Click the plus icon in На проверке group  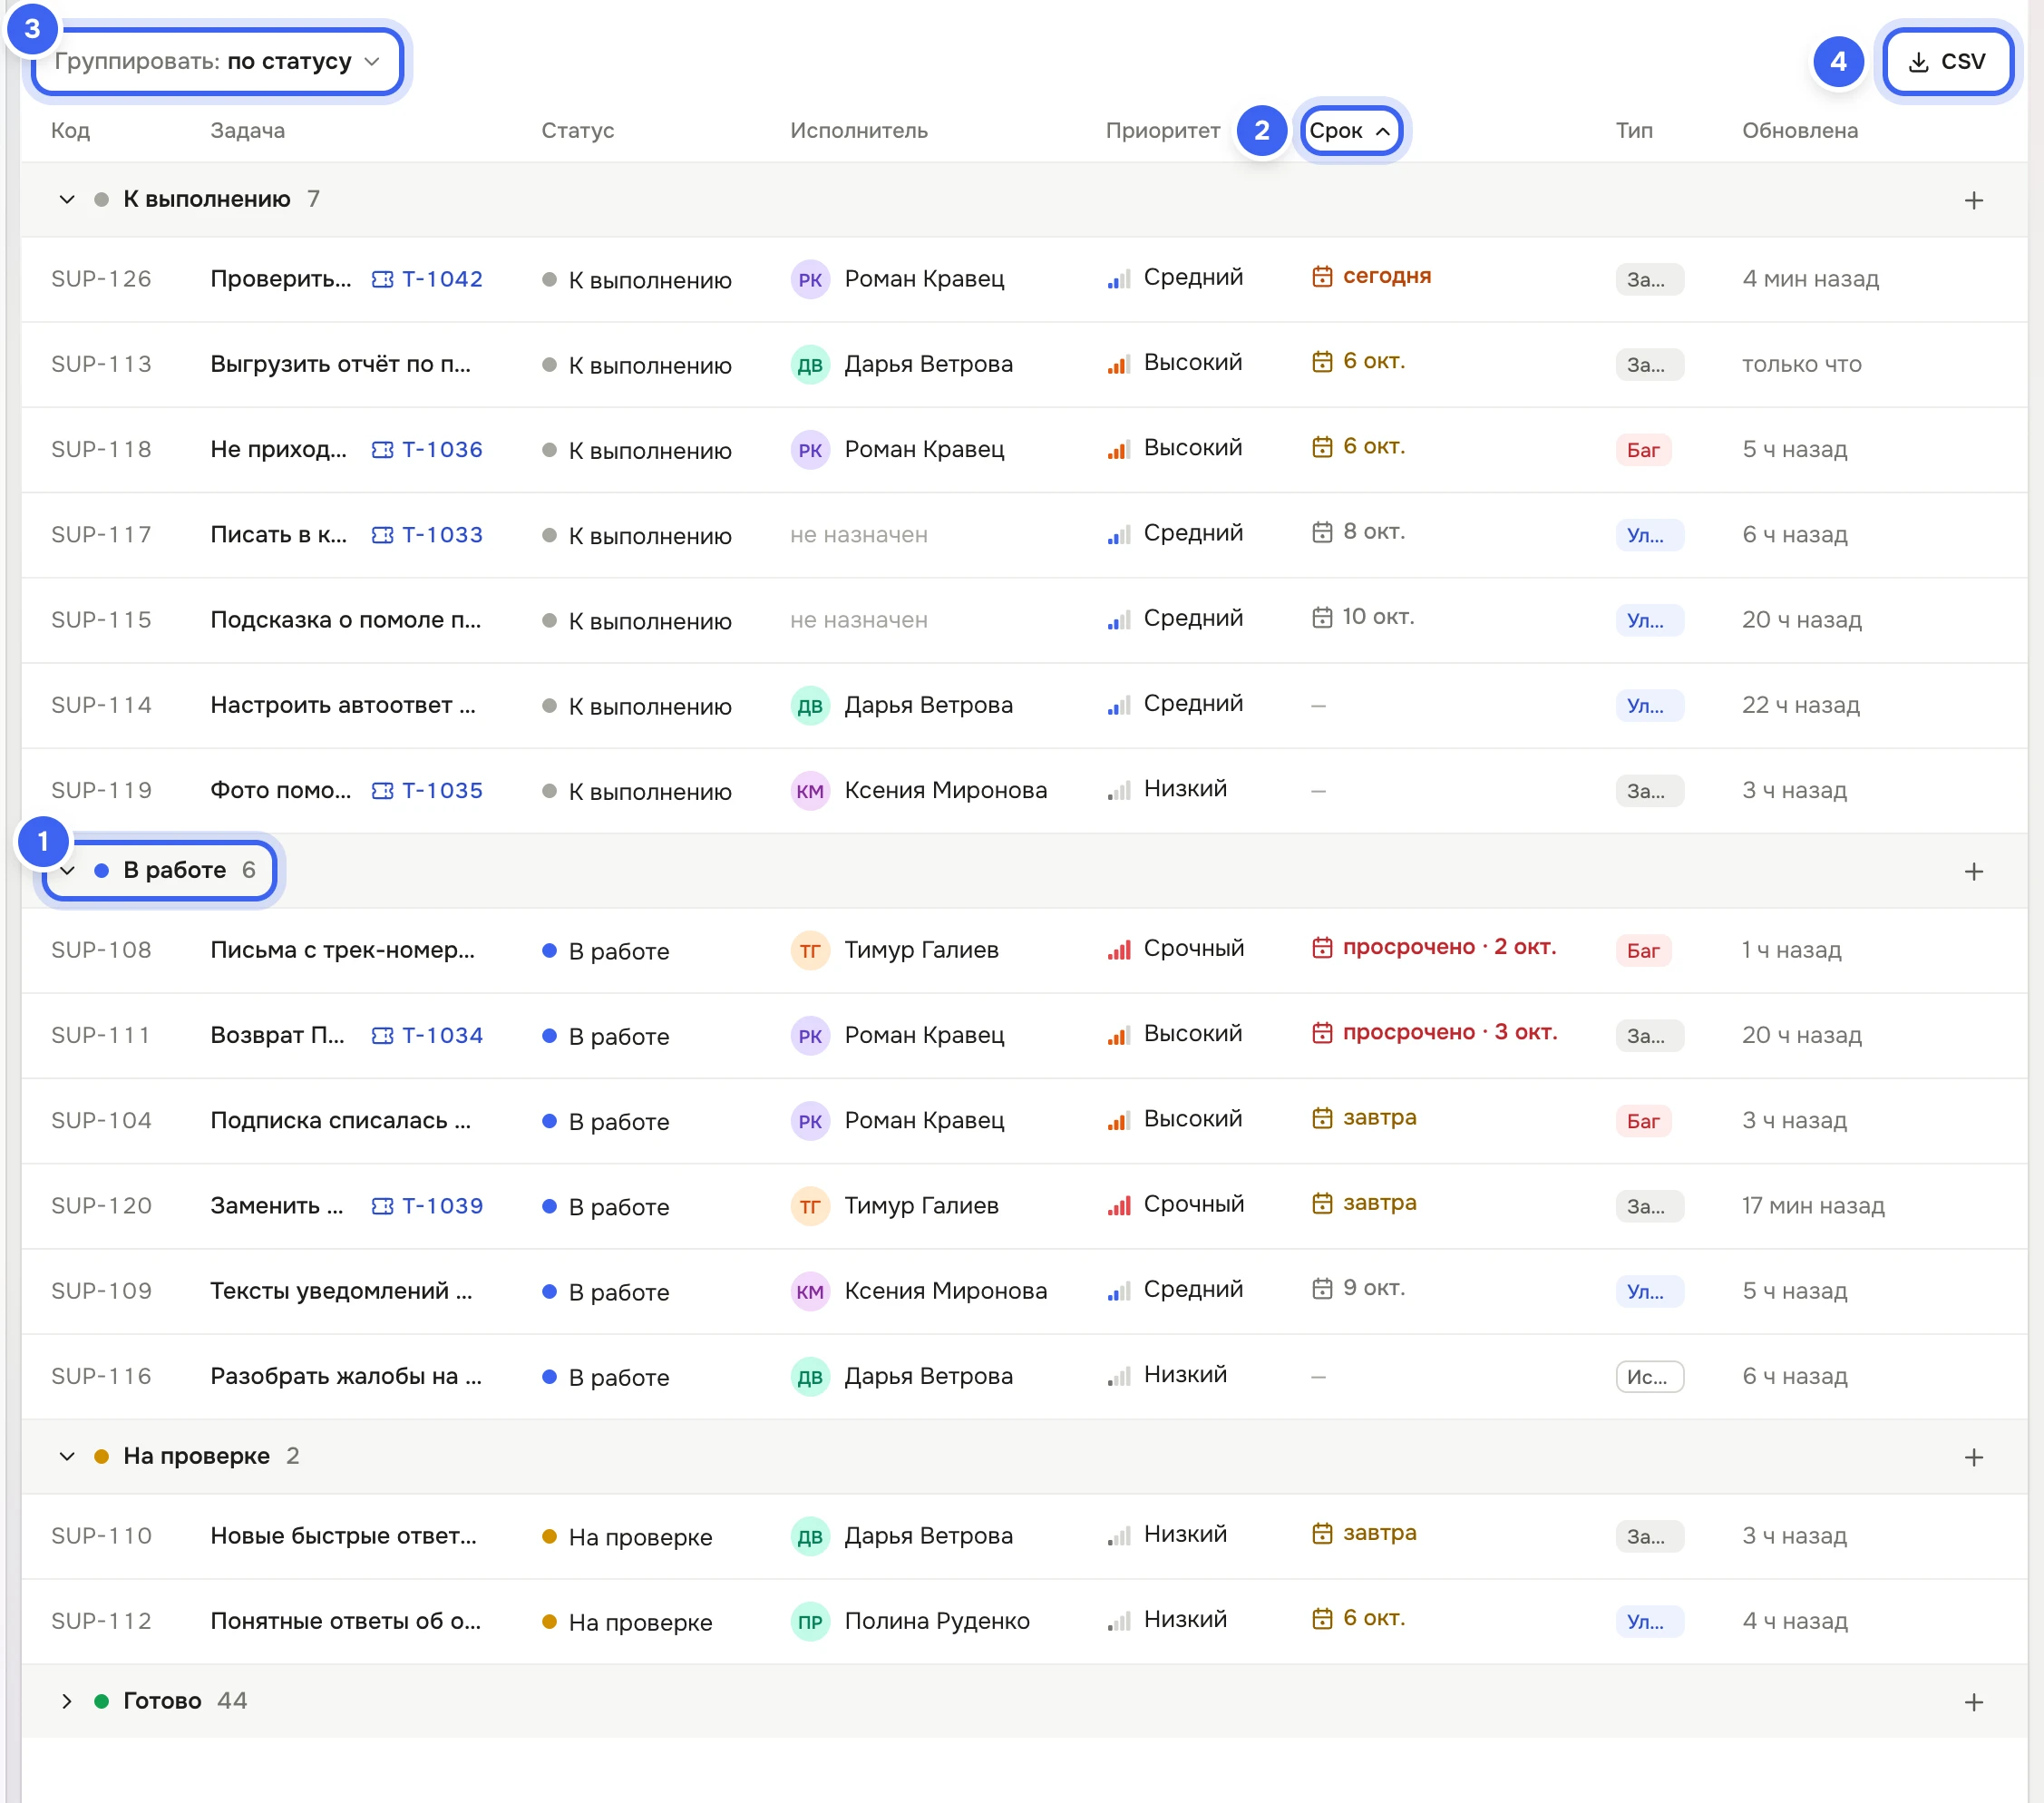pyautogui.click(x=1973, y=1457)
